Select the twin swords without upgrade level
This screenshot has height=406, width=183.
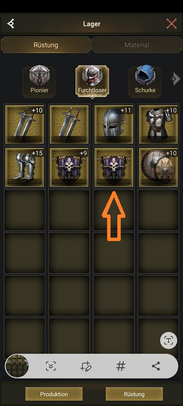(69, 124)
